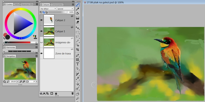Screen dimensions: 205x102
Task: Select the Interactive Gradient tool
Action: 78,18
